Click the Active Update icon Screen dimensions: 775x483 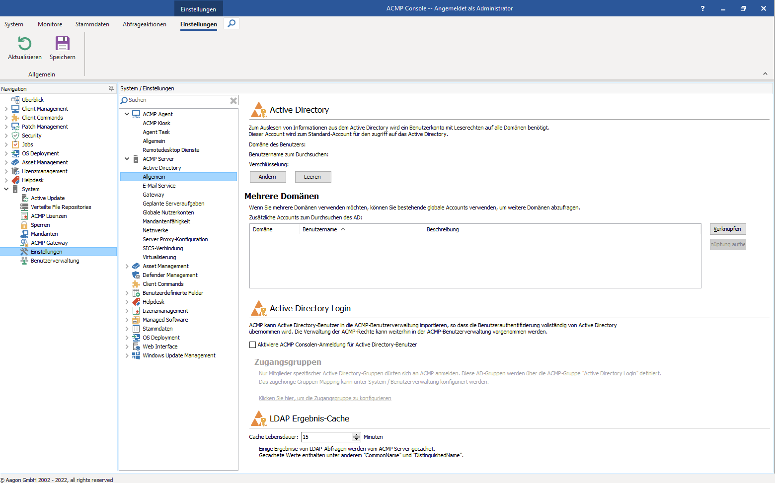click(24, 198)
